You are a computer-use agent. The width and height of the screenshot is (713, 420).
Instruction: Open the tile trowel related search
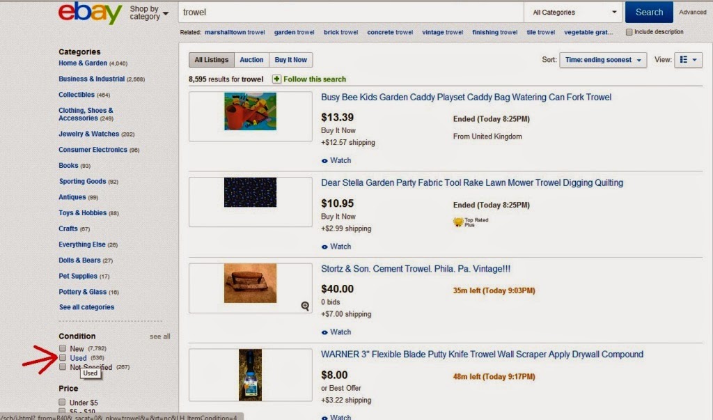click(x=540, y=32)
